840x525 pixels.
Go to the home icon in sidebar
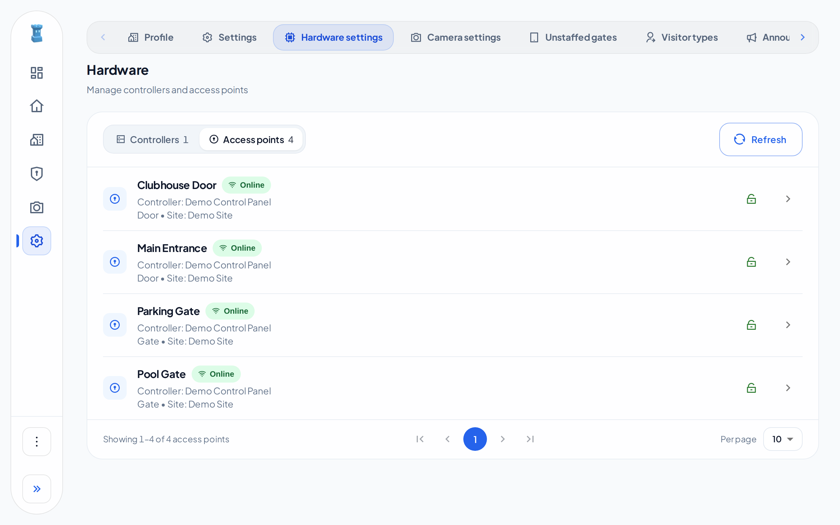click(37, 106)
